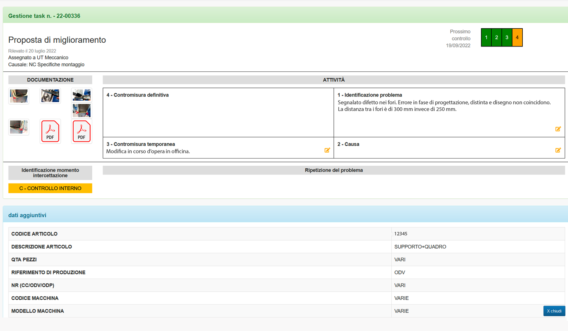Select green step 1 indicator
This screenshot has height=331, width=568.
(x=486, y=38)
